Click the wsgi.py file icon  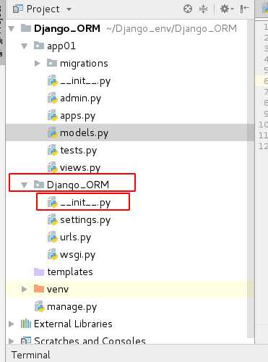(x=52, y=254)
